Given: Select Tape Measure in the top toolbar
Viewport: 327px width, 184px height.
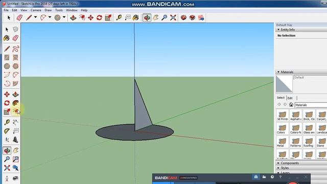Looking at the screenshot, I should point(119,18).
